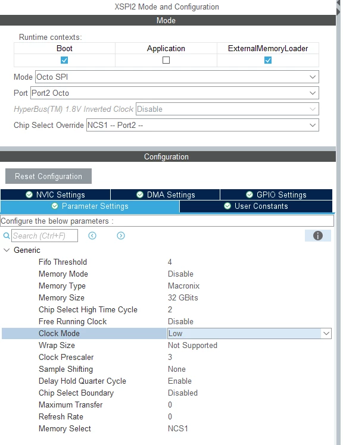Click the Fifo Threshold value 4
The image size is (343, 445).
[x=170, y=262]
